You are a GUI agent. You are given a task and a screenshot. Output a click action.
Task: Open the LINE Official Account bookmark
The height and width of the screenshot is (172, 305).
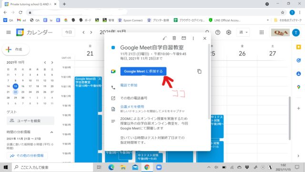point(224,20)
